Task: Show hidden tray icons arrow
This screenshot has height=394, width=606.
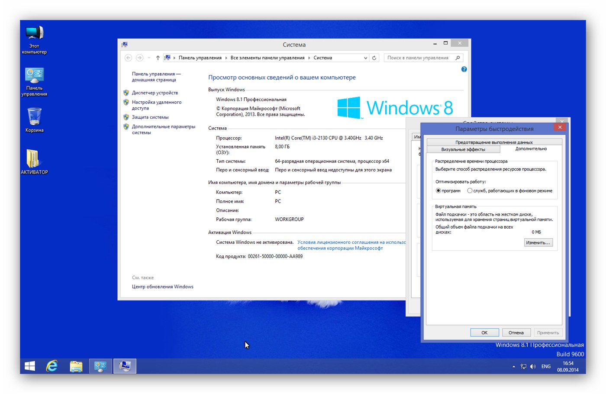Action: click(x=514, y=366)
